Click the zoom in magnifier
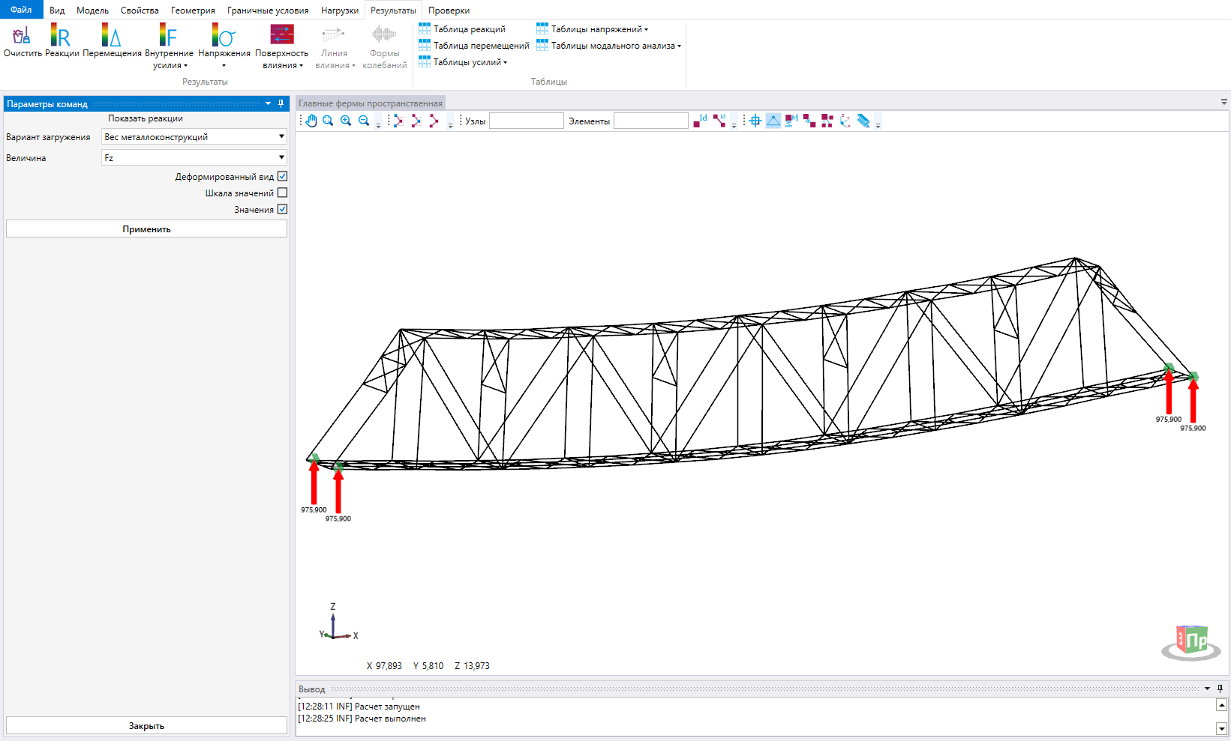Screen dimensions: 1231x741 coord(346,121)
